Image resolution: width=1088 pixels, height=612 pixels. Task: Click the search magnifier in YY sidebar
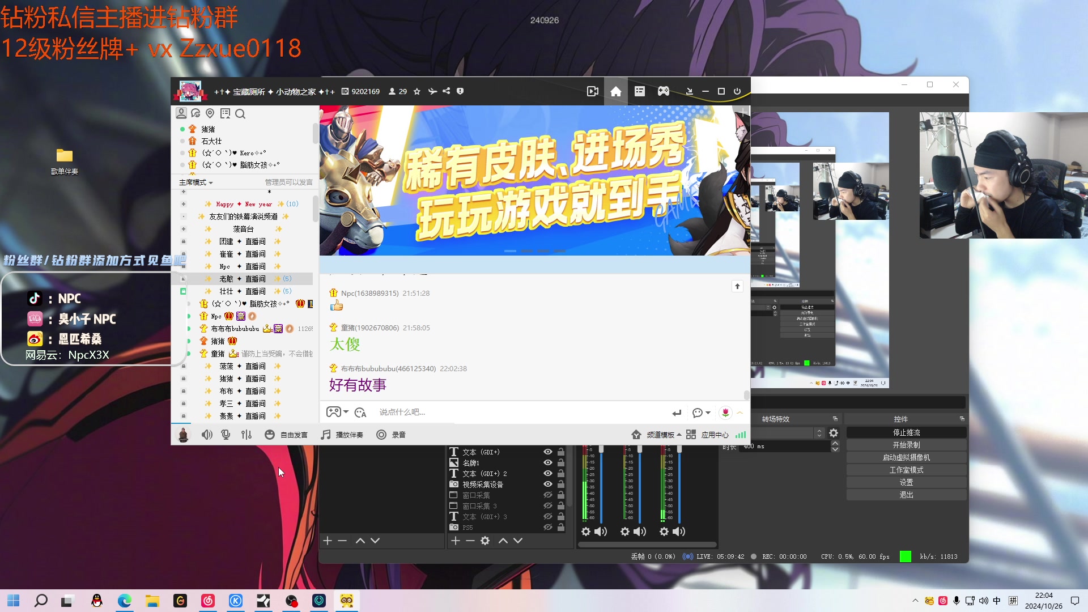tap(240, 113)
